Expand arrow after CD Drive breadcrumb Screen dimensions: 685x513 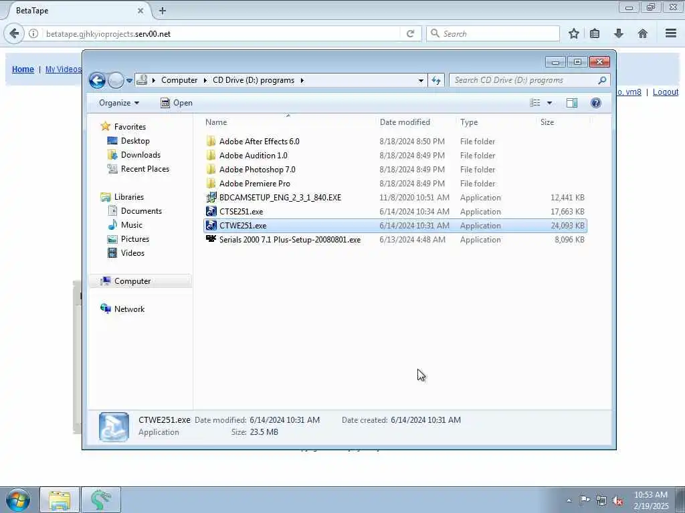[x=302, y=80]
